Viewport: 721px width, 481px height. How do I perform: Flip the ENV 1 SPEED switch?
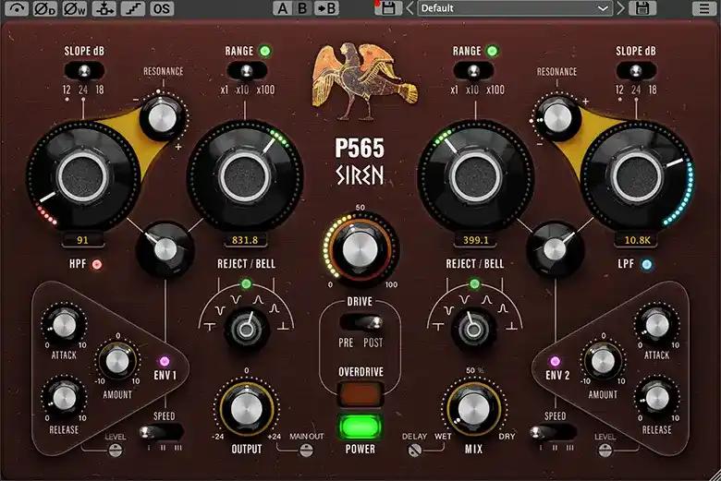(x=161, y=432)
